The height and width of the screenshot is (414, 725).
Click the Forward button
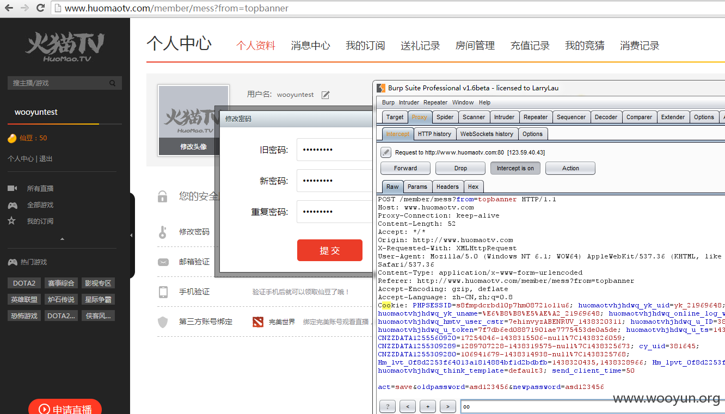point(405,168)
